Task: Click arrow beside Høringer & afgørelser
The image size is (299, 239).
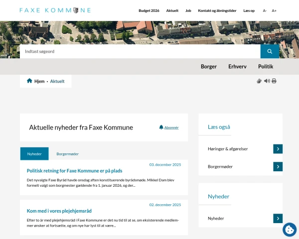Action: [x=278, y=148]
